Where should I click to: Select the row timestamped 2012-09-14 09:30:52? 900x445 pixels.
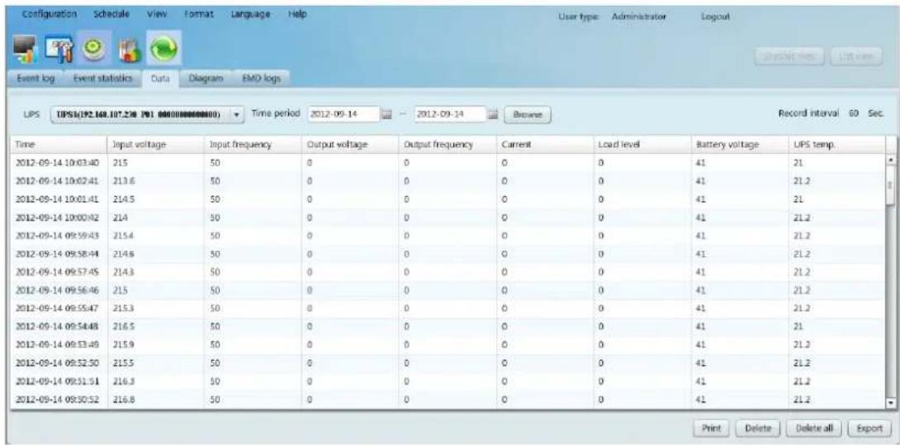(x=449, y=400)
